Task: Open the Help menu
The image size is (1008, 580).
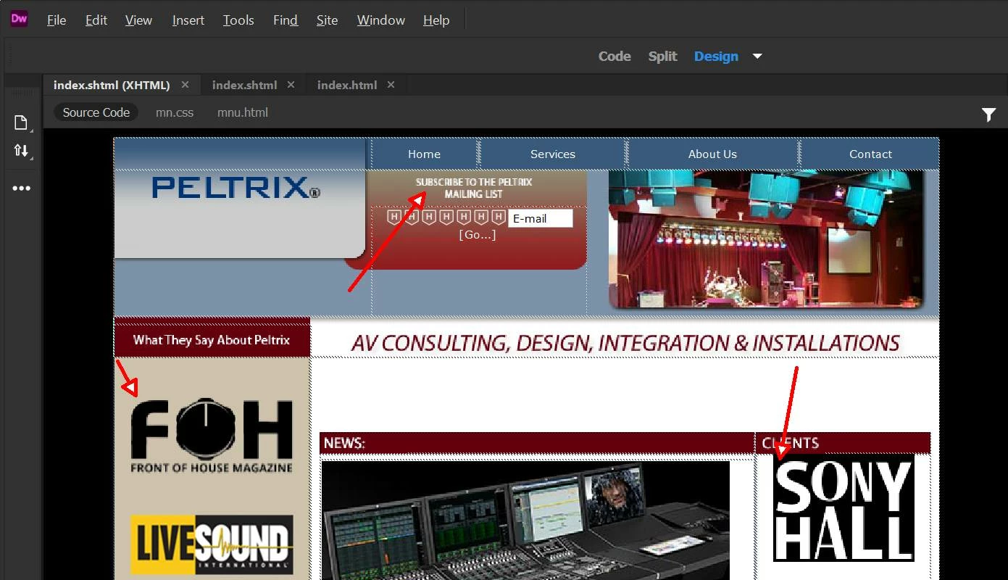Action: (x=436, y=20)
